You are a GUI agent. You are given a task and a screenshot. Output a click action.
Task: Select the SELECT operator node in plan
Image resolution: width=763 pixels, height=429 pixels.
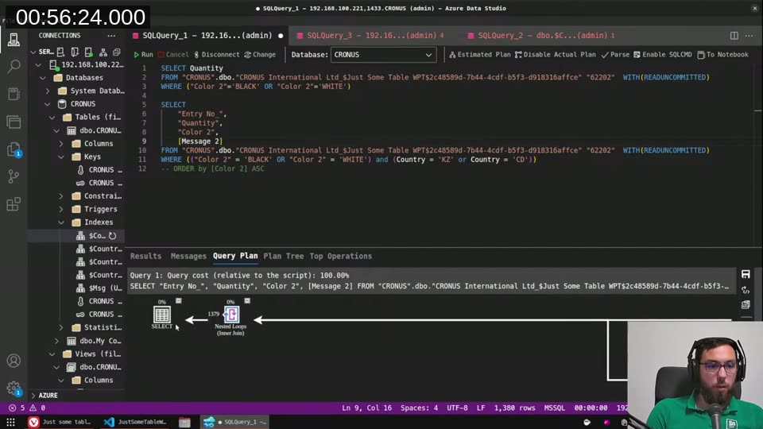click(162, 317)
